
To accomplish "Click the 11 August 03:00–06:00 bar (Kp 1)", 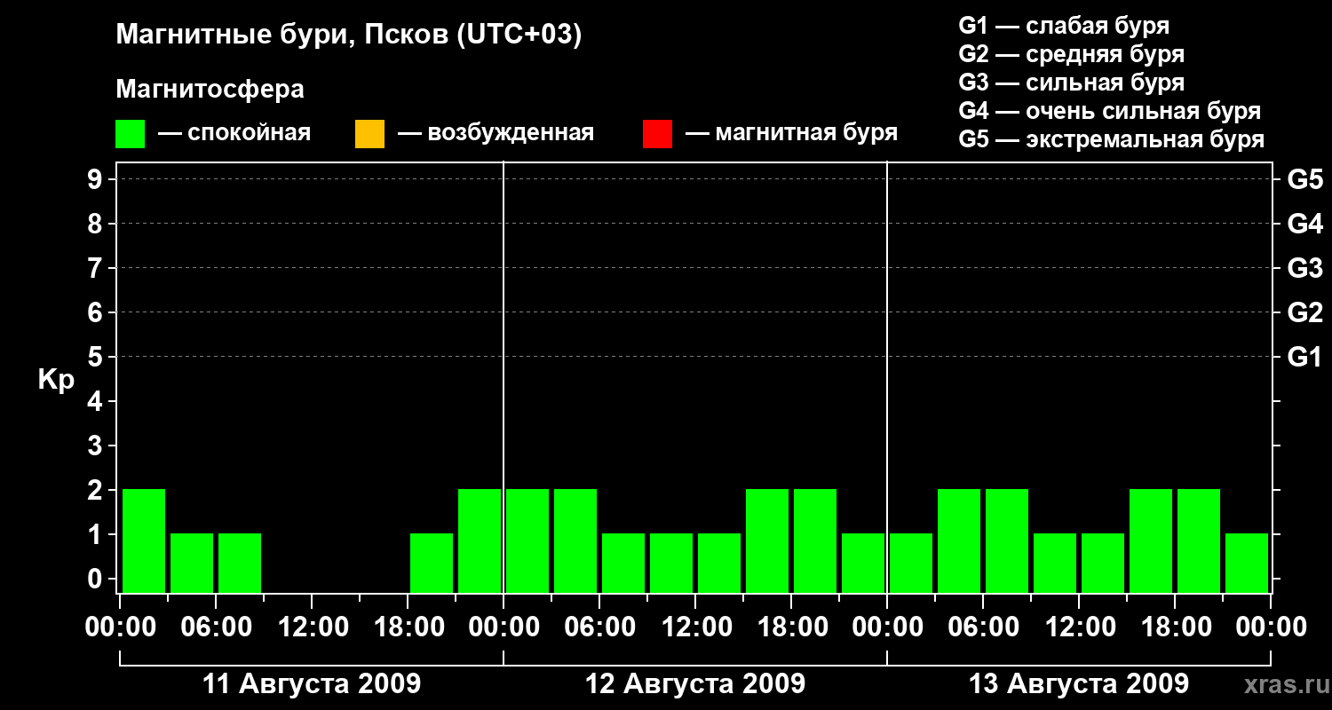I will click(192, 563).
